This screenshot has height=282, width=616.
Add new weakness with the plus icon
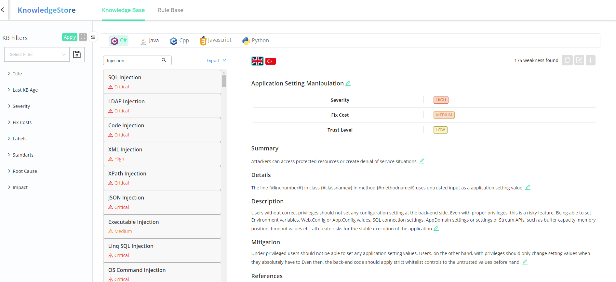pyautogui.click(x=590, y=60)
